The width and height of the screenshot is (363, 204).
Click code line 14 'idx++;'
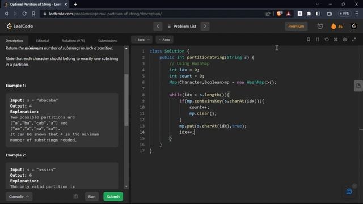[187, 132]
